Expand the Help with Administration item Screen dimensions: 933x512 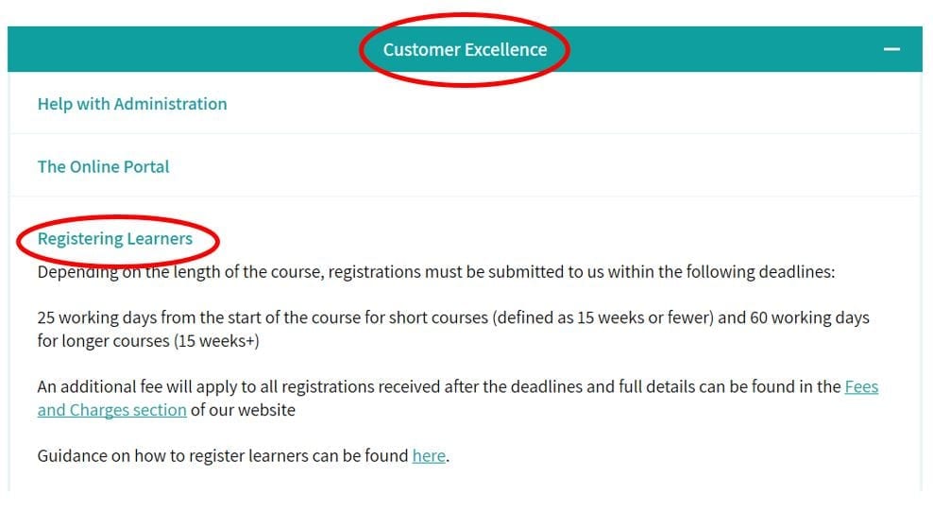132,104
